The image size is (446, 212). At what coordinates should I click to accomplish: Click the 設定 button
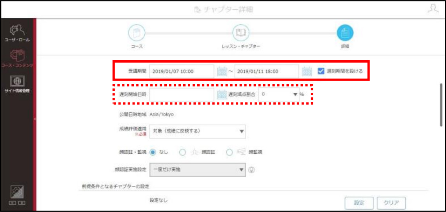(x=359, y=203)
